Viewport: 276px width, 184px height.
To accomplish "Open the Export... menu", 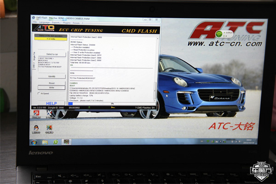I will click(56, 23).
